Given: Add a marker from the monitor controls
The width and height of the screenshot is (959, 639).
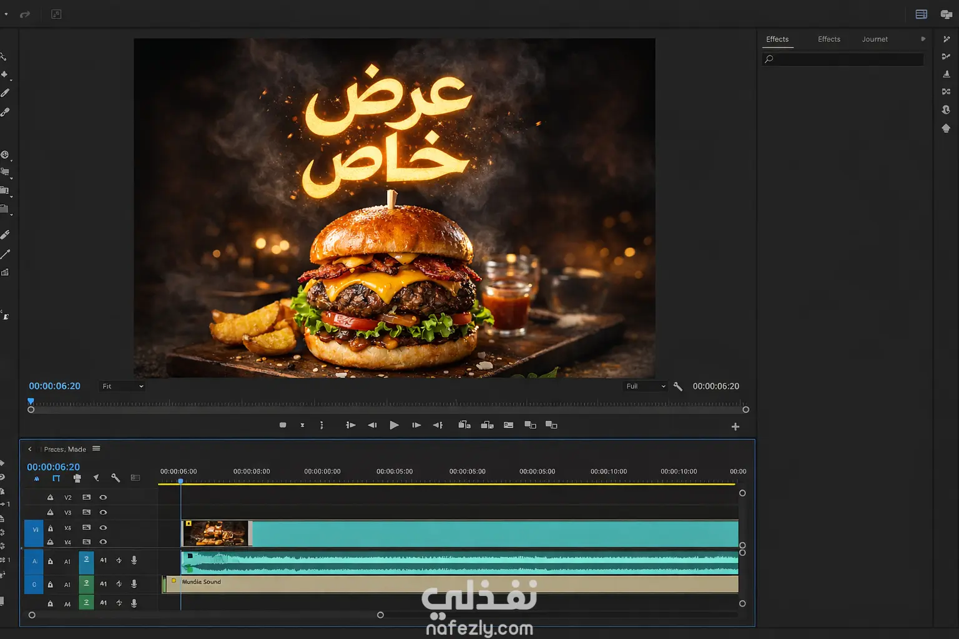Looking at the screenshot, I should [302, 425].
